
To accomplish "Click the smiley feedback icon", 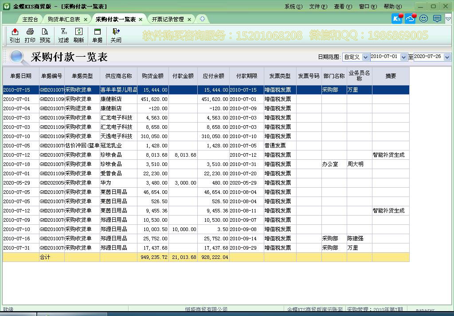I will click(x=423, y=19).
